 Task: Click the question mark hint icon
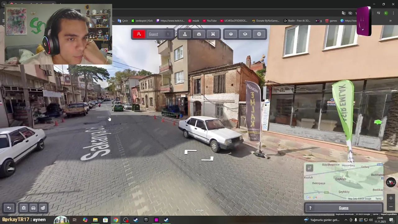310,208
